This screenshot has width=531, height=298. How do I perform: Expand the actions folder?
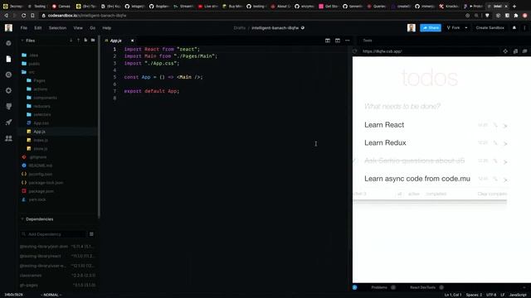(37, 89)
